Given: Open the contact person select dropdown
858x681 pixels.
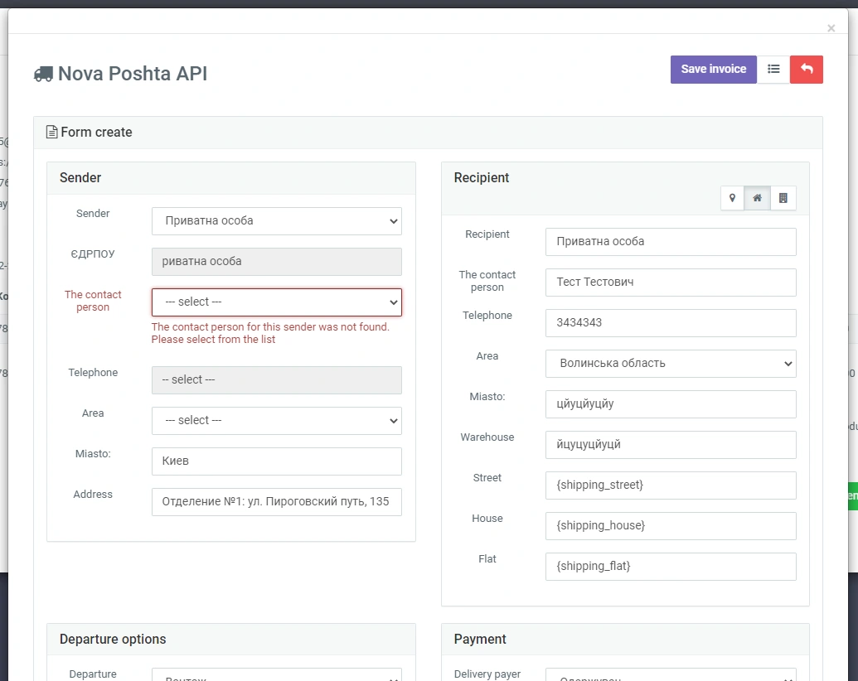Looking at the screenshot, I should tap(276, 302).
